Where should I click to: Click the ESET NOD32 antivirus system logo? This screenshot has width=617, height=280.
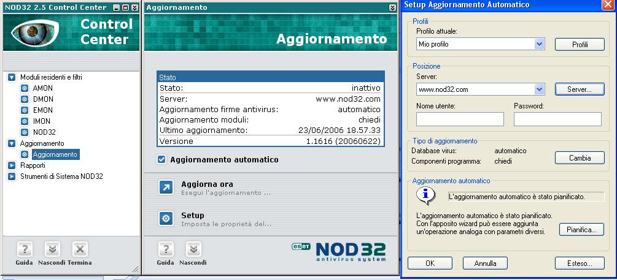pyautogui.click(x=339, y=252)
